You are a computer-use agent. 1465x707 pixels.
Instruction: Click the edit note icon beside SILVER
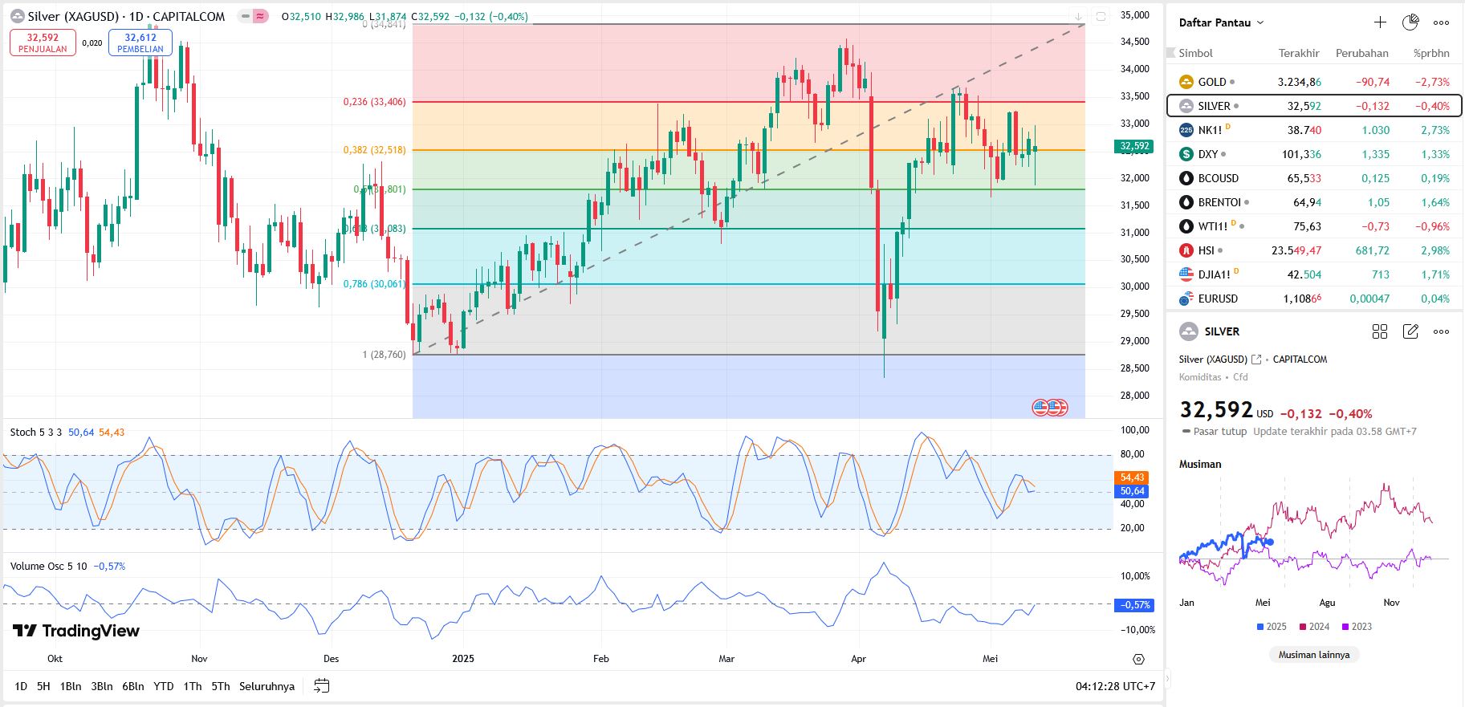coord(1410,331)
